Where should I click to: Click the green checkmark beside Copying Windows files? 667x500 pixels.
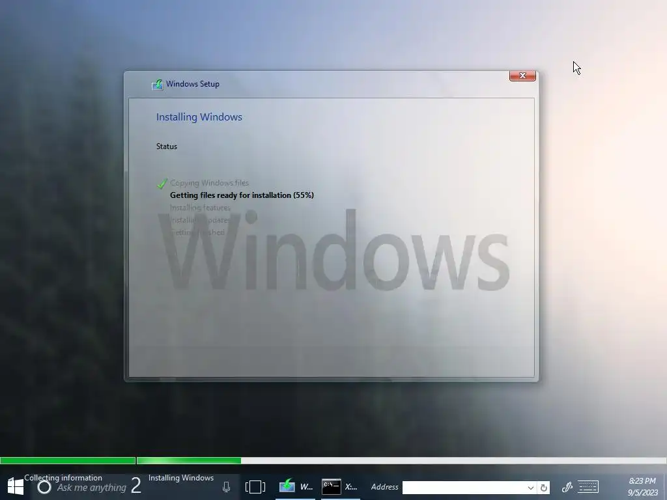(x=162, y=184)
